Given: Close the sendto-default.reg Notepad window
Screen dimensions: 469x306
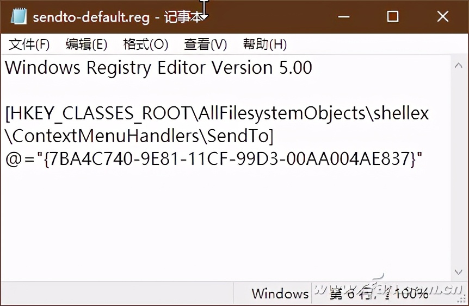Looking at the screenshot, I should click(x=443, y=16).
